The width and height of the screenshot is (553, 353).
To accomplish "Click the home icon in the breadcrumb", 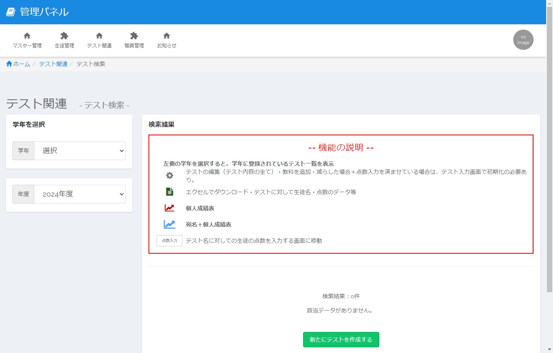I will 9,64.
